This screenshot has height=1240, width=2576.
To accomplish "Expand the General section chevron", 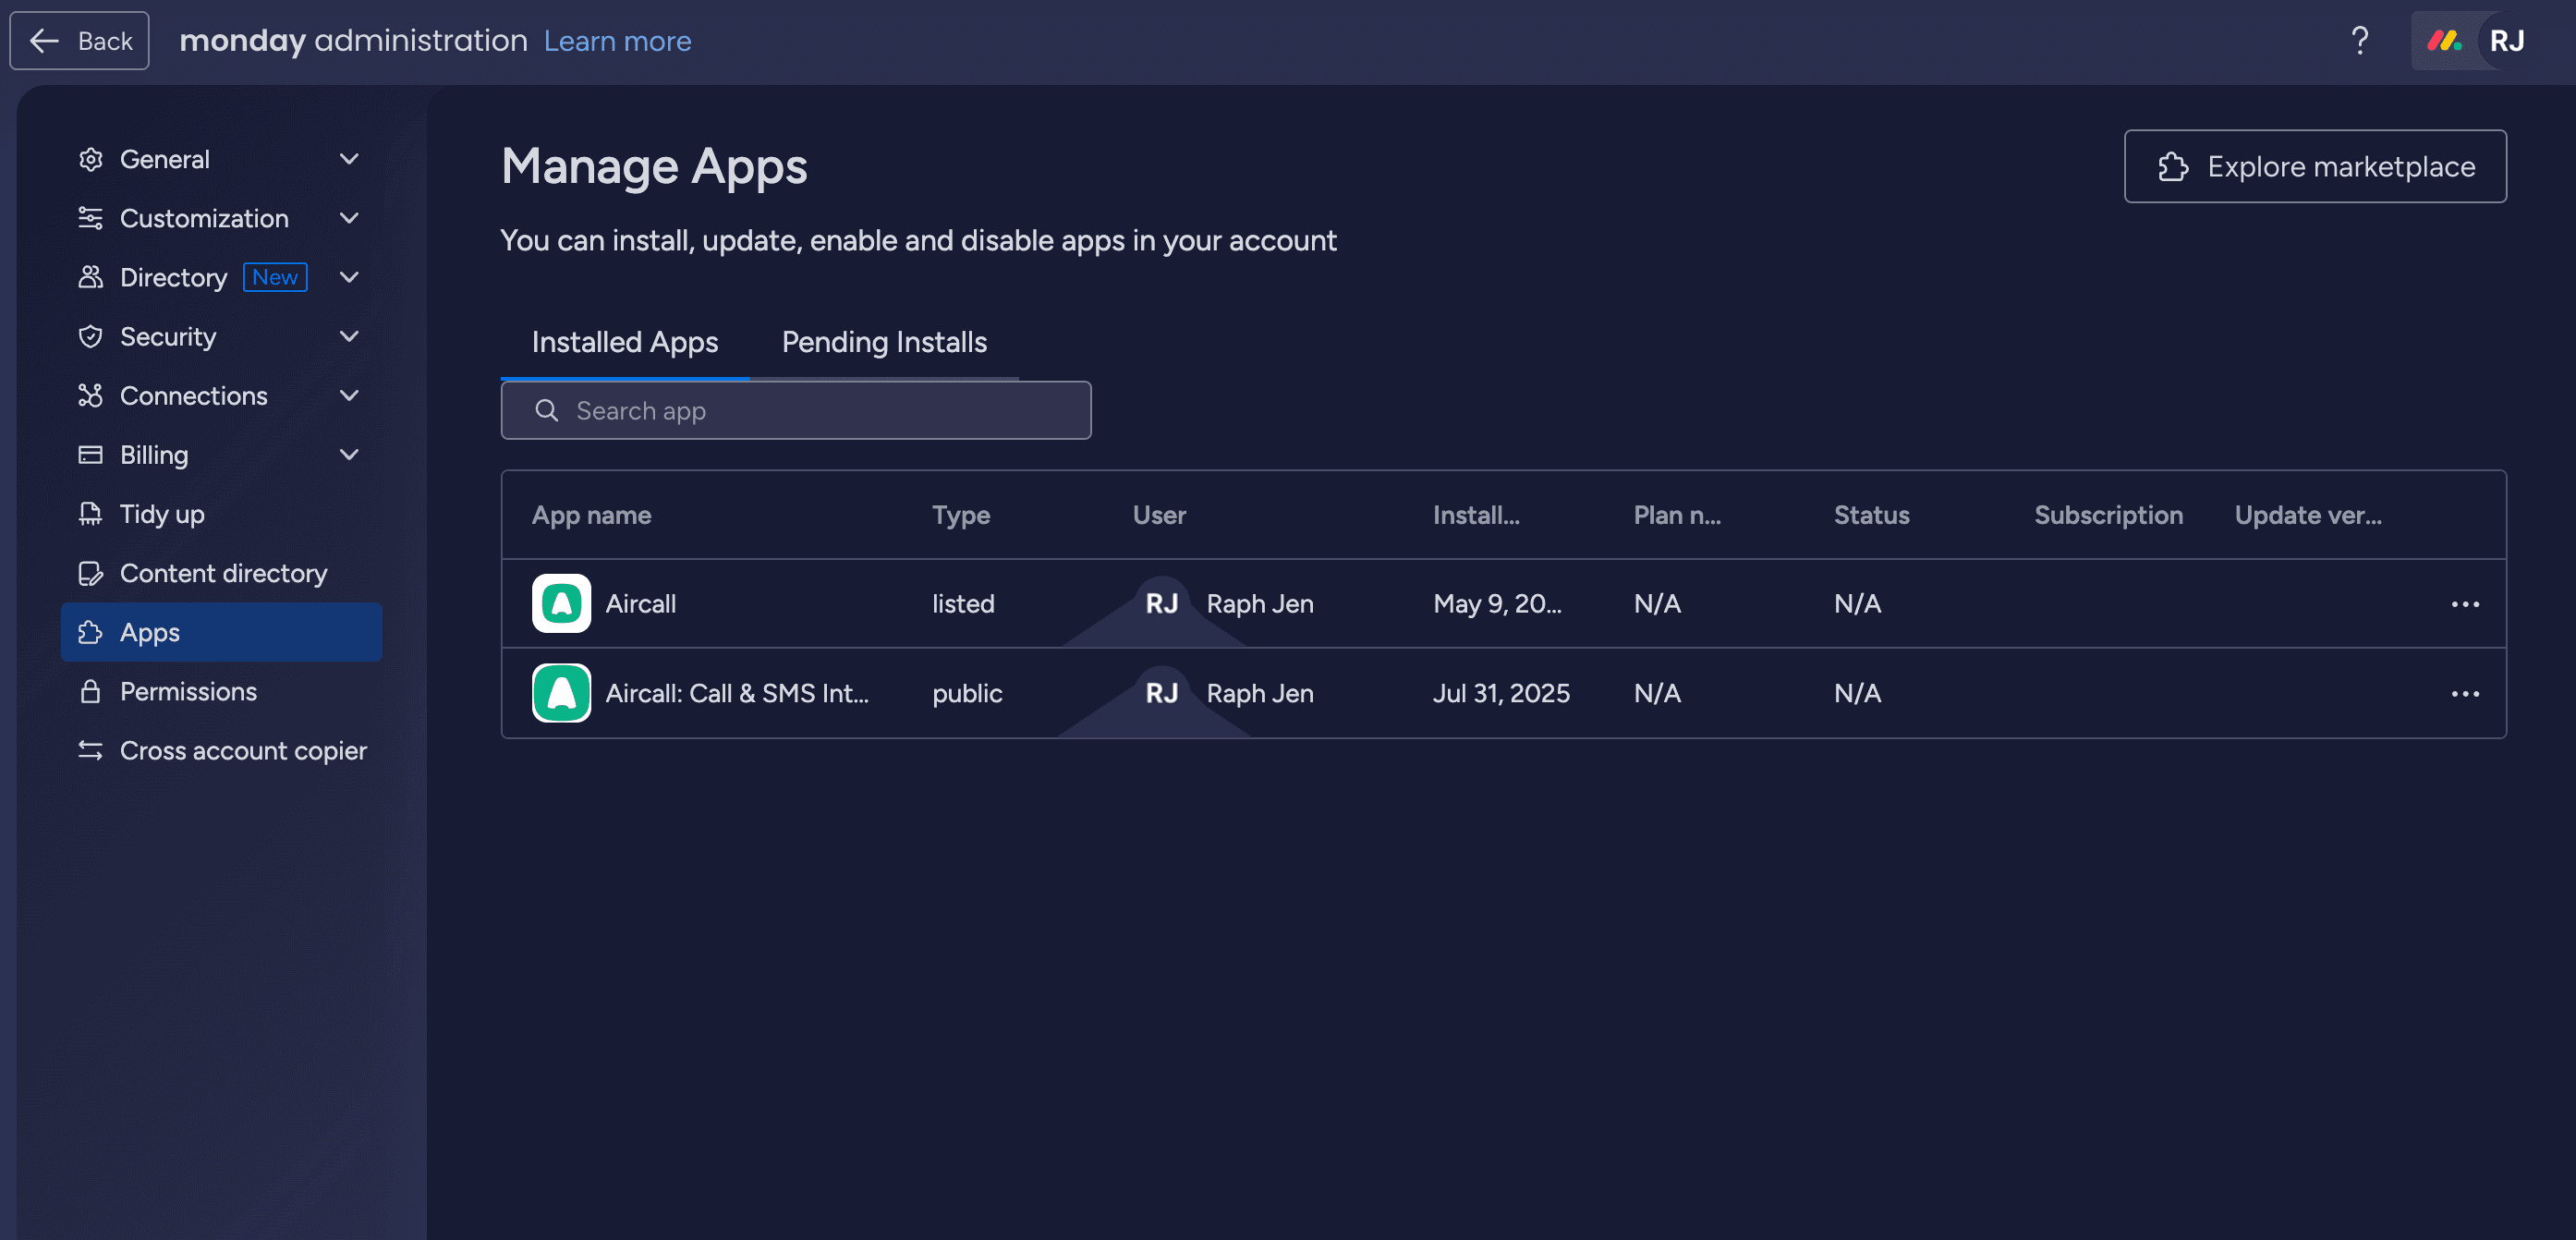I will tap(349, 159).
